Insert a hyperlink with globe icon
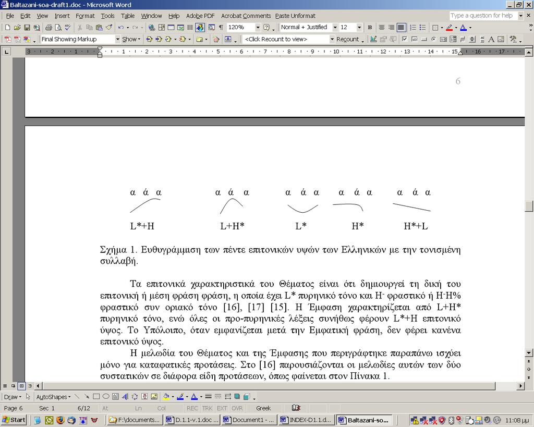Screen dimensions: 534x427 (152, 28)
